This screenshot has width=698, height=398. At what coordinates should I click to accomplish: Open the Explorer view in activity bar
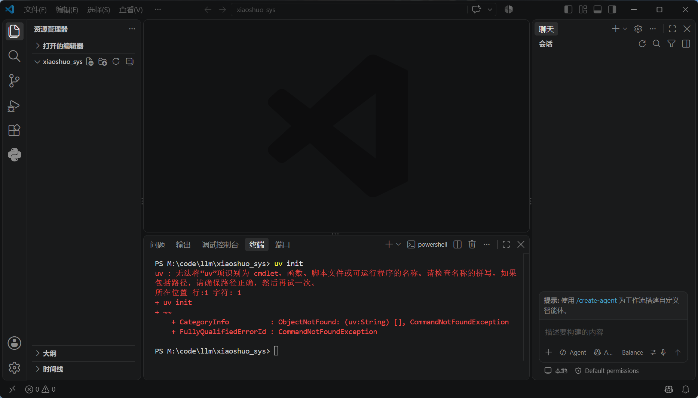14,31
